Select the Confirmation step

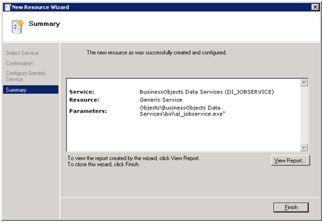[x=19, y=63]
